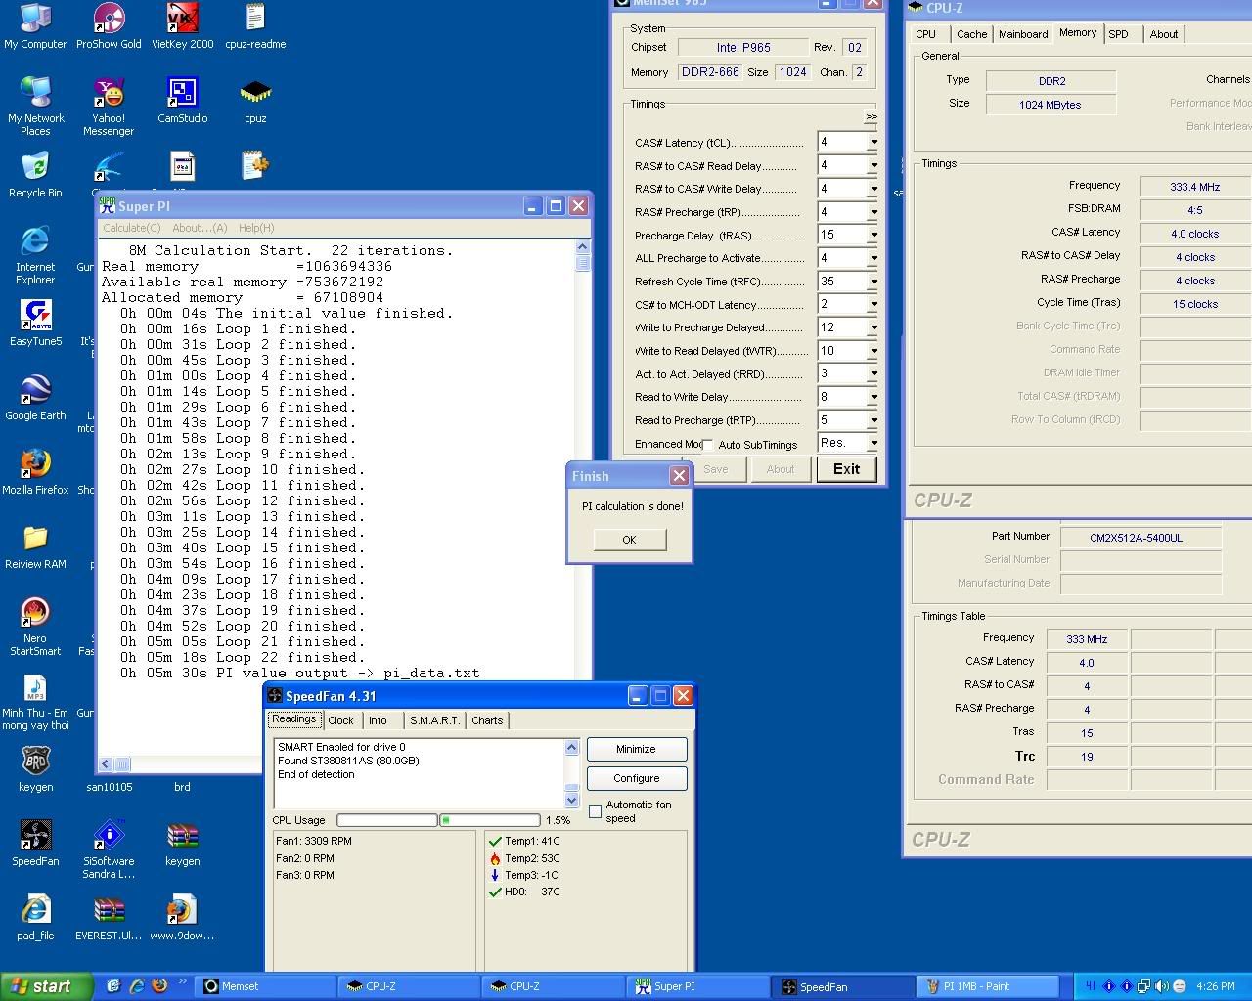Tick the Automatic fan speed checkbox
The height and width of the screenshot is (1001, 1252).
click(x=595, y=811)
